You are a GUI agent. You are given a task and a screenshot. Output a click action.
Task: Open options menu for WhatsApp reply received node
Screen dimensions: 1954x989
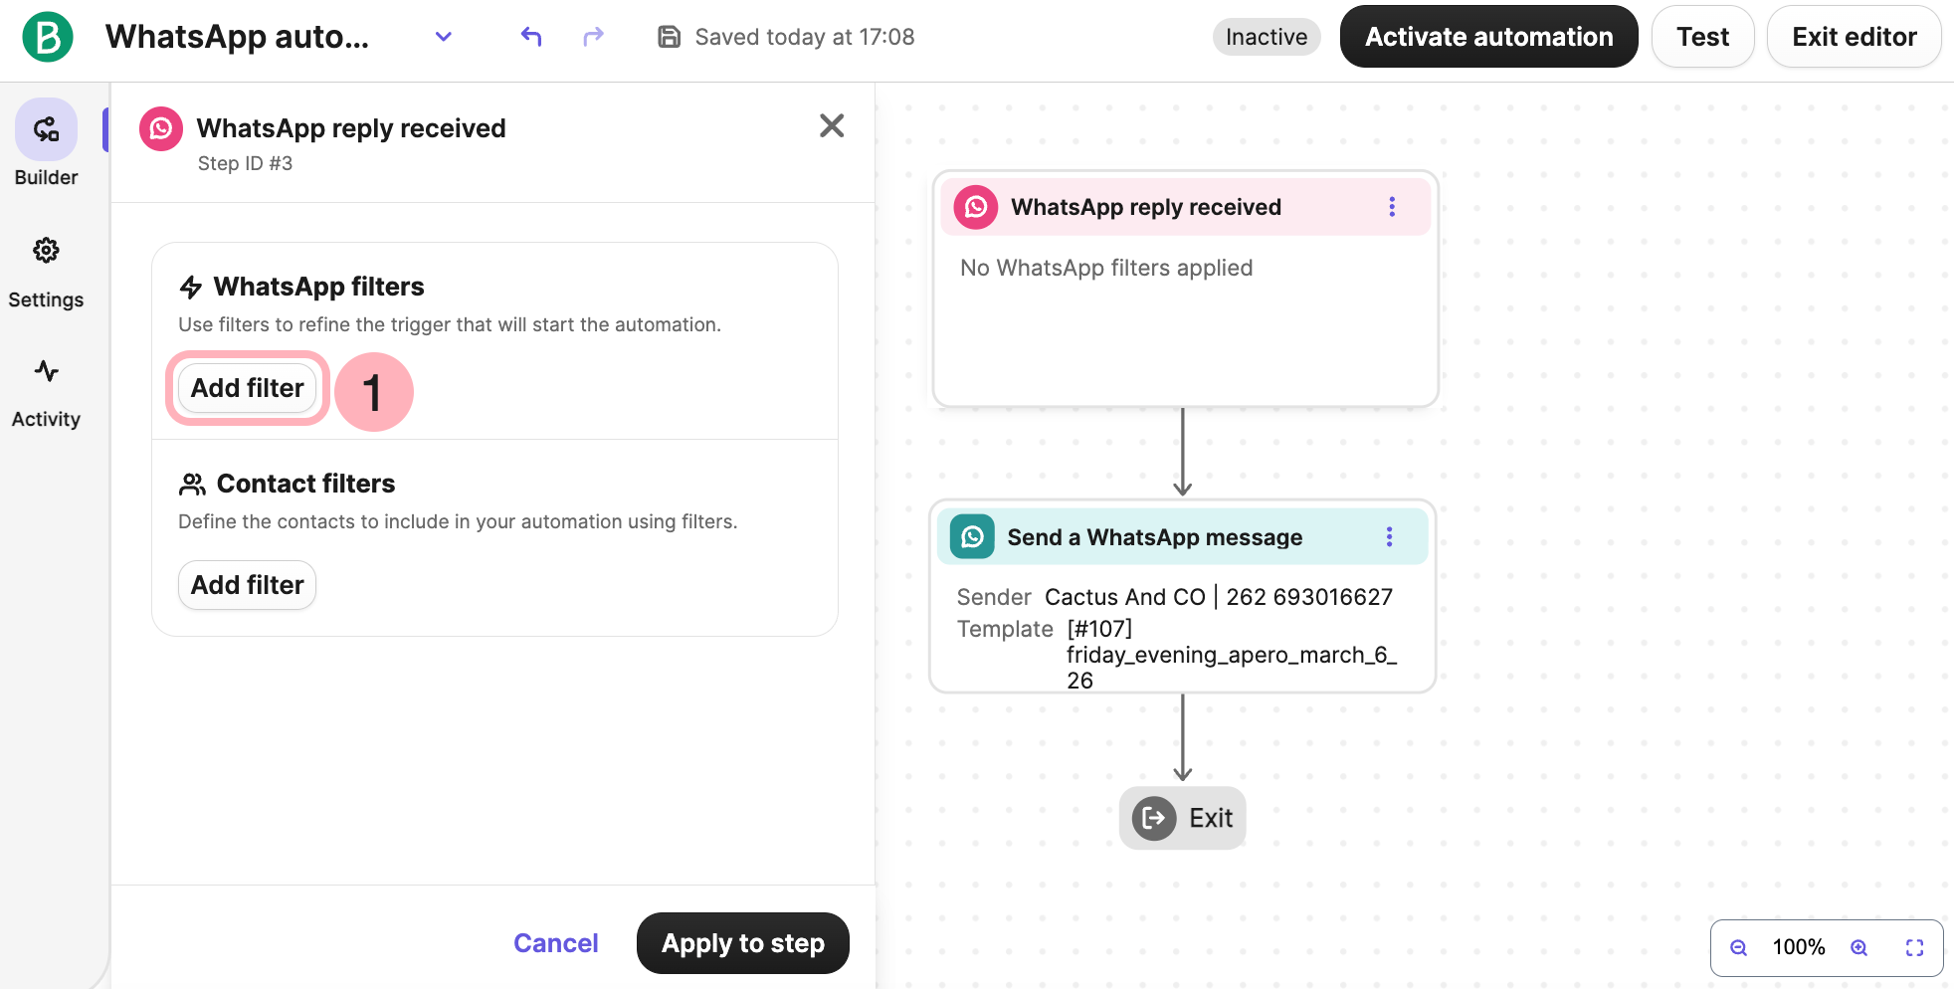pyautogui.click(x=1392, y=207)
